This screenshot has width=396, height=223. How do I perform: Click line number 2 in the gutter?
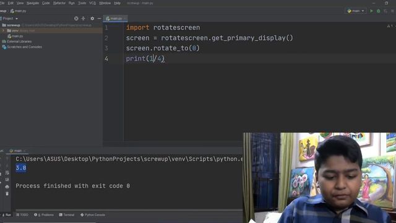point(106,38)
